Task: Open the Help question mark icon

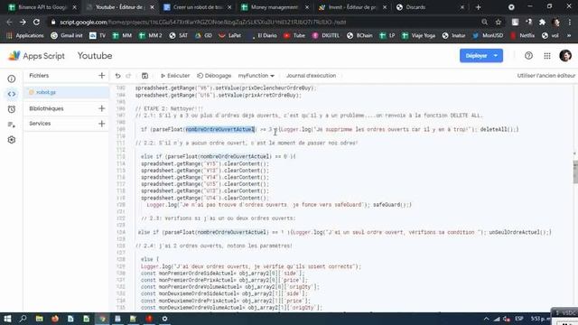Action: click(x=528, y=56)
